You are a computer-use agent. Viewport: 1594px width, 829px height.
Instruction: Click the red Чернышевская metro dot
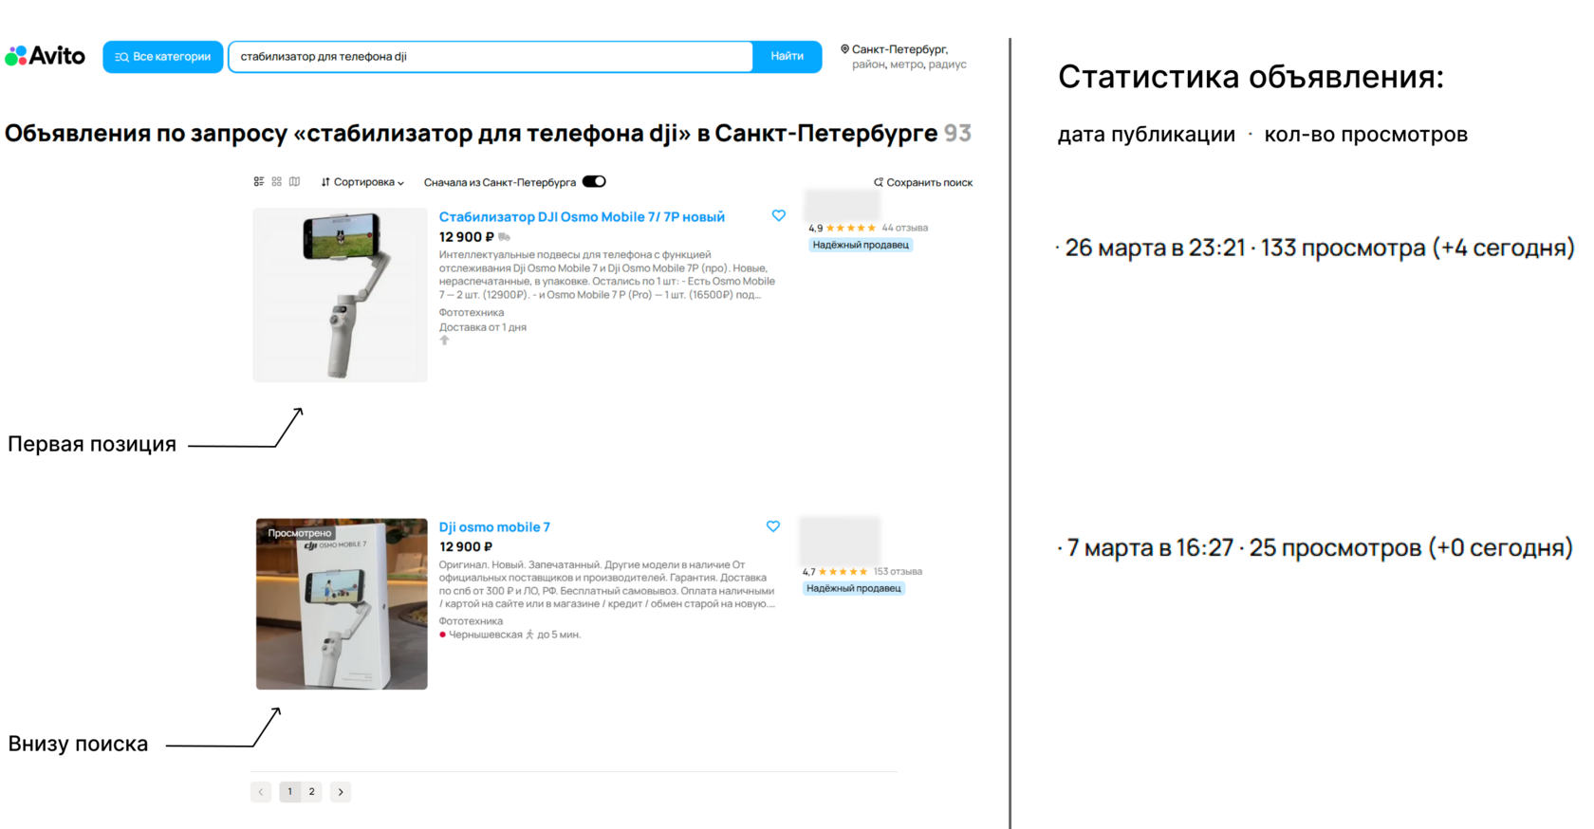click(x=442, y=635)
